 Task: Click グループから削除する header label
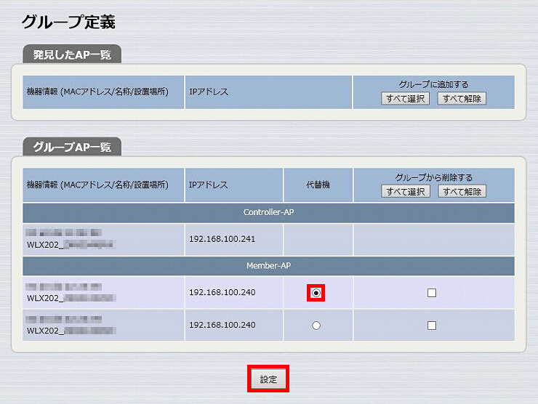(x=434, y=177)
